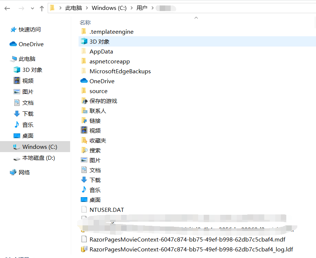Image resolution: width=316 pixels, height=258 pixels.
Task: Select the .templateengine folder
Action: (x=112, y=32)
